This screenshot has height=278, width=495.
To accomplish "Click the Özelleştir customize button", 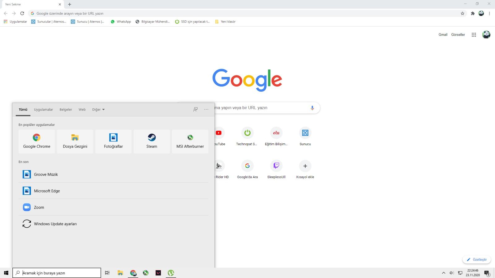I will click(477, 259).
